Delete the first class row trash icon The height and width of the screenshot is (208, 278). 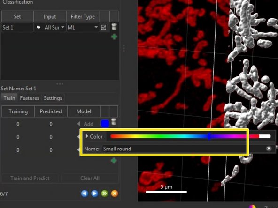point(114,122)
